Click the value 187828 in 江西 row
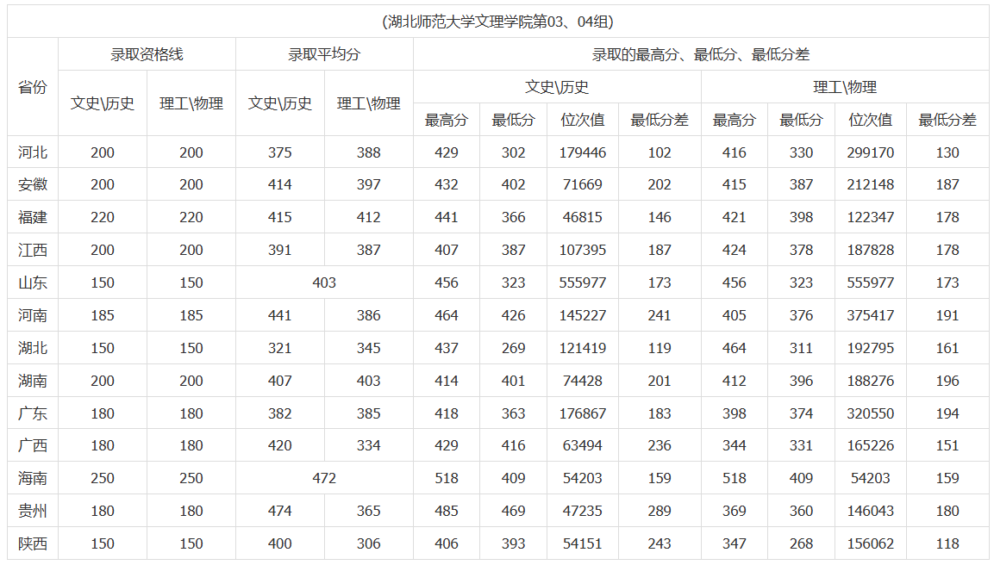The width and height of the screenshot is (994, 565). coord(871,250)
